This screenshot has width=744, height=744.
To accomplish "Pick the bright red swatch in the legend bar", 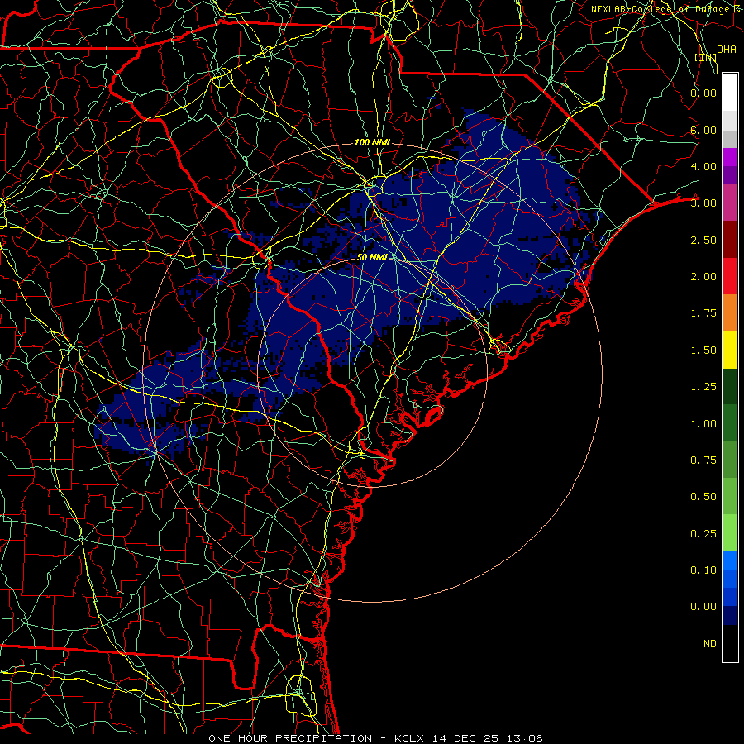I will pyautogui.click(x=730, y=277).
